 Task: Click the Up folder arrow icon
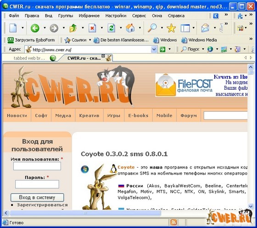point(73,28)
